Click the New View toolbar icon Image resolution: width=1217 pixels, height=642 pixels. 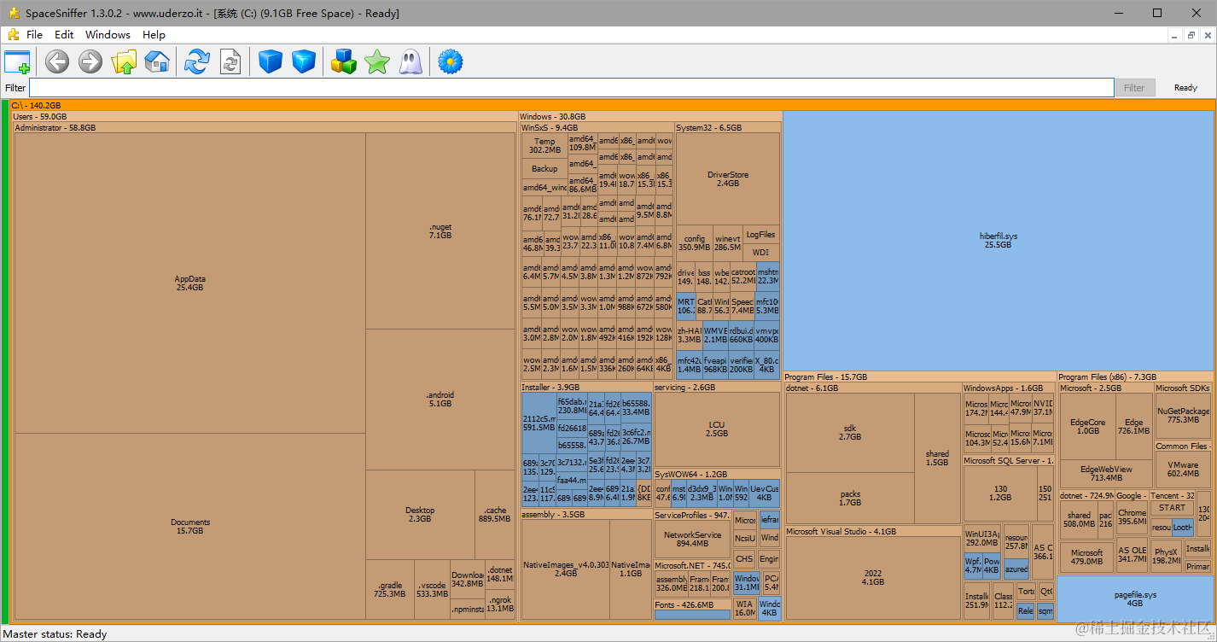(17, 61)
